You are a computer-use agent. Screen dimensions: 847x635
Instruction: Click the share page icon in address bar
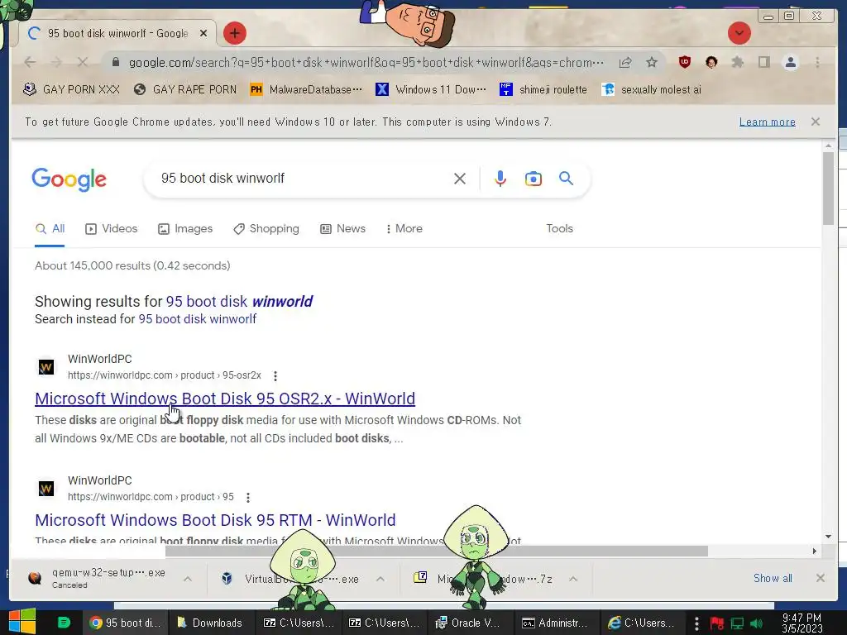tap(625, 63)
